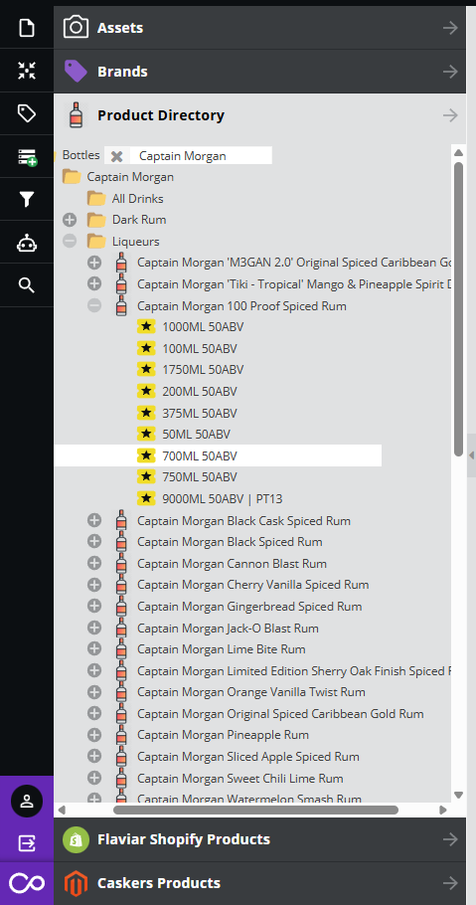The image size is (476, 905).
Task: Click star icon of 9000ML 50ABV | PT13
Action: (146, 498)
